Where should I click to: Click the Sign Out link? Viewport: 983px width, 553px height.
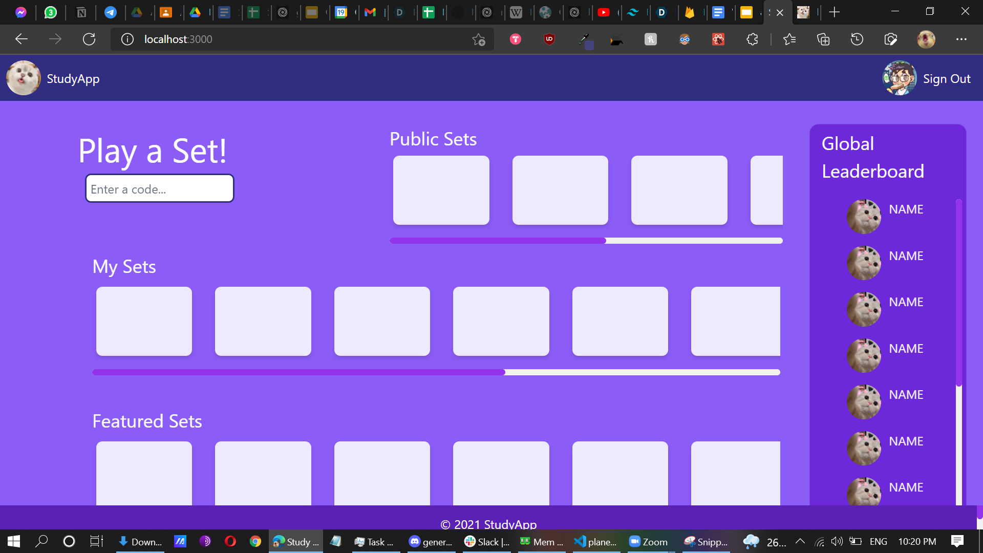point(947,79)
